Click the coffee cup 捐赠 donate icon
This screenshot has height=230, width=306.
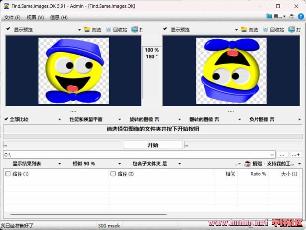(247, 164)
